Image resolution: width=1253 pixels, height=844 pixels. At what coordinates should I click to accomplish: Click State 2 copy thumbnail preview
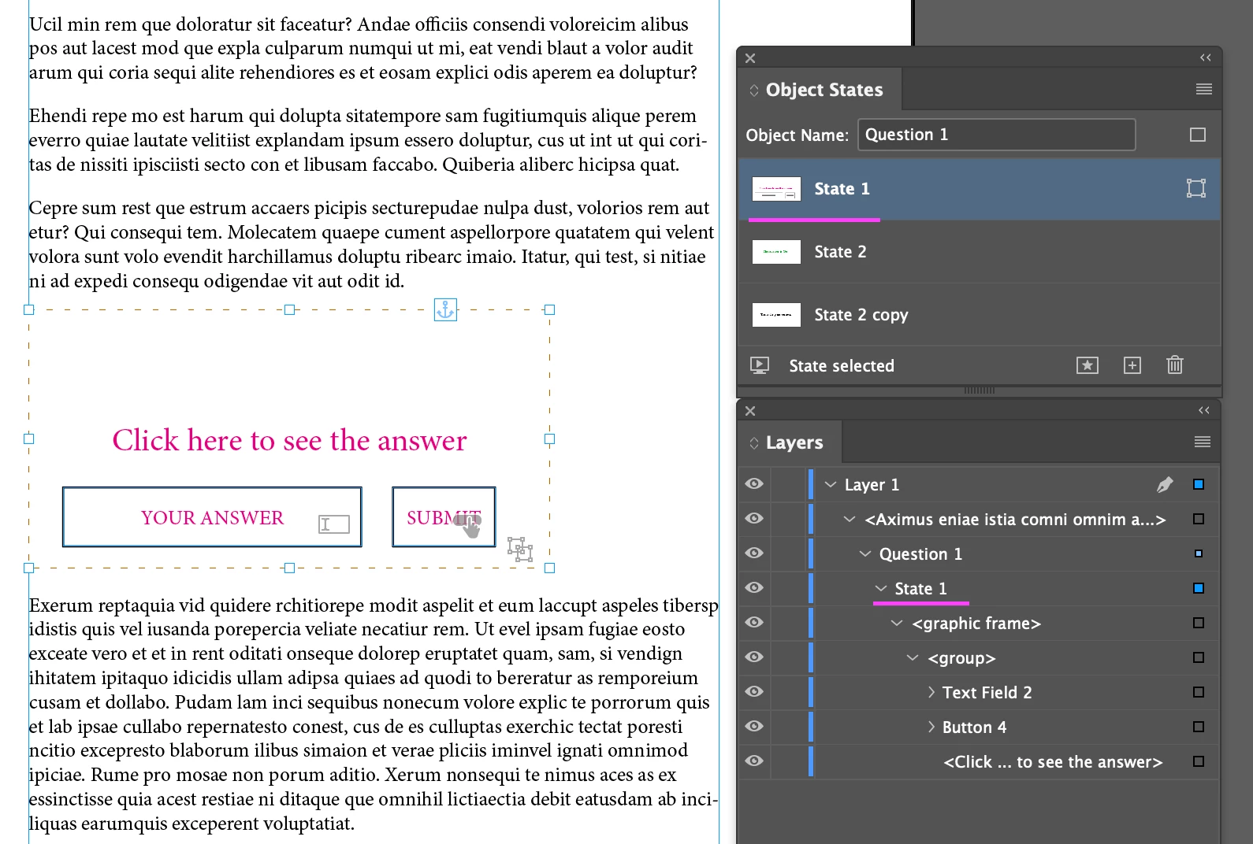776,315
